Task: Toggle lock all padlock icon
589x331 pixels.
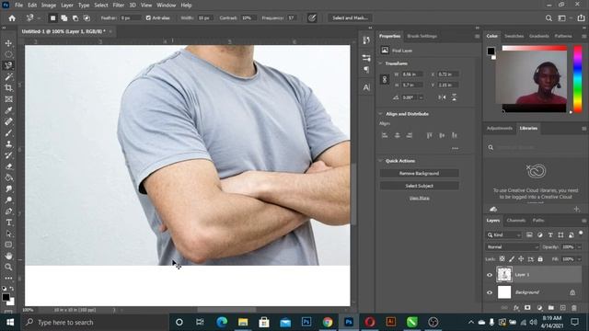Action: click(x=540, y=259)
